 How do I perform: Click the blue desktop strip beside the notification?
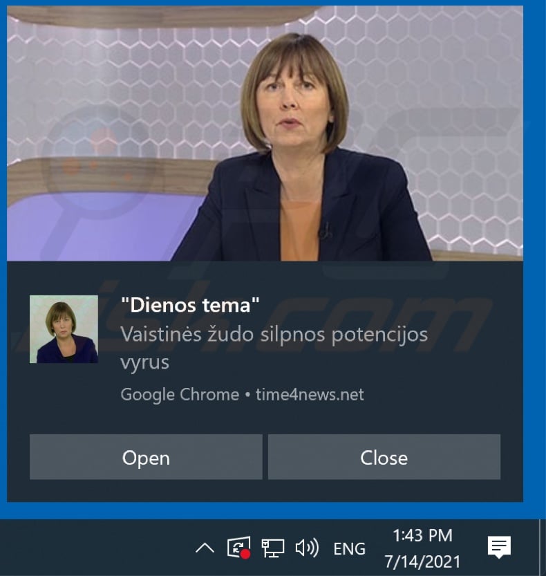click(534, 257)
